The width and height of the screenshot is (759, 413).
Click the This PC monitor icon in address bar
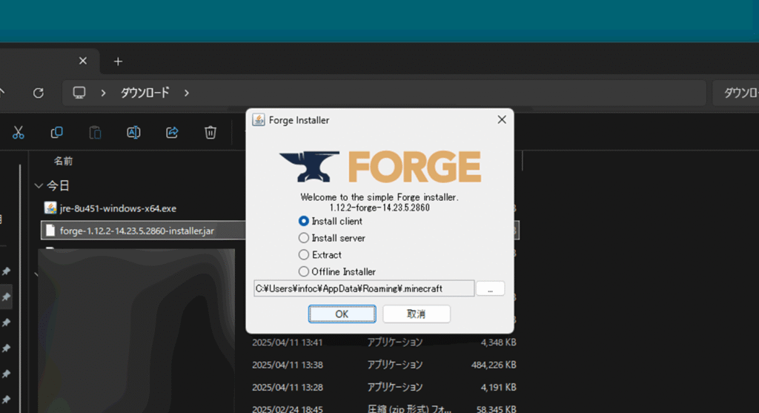coord(79,93)
